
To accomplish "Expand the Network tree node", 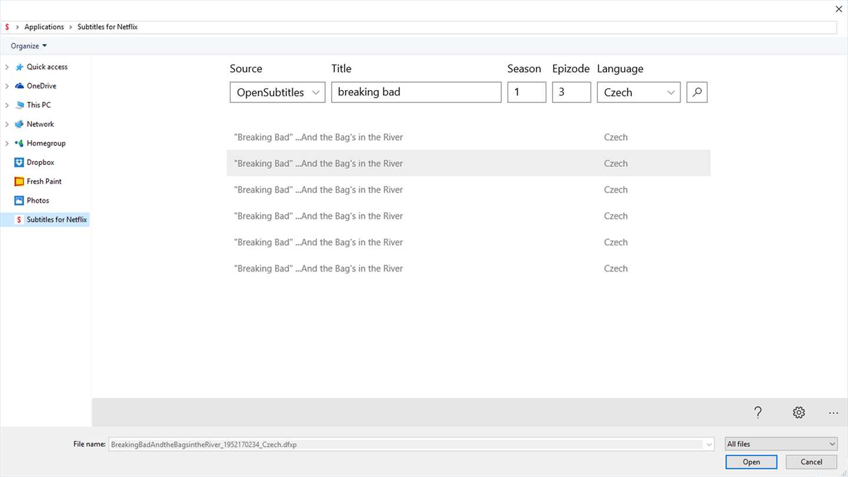I will tap(7, 124).
